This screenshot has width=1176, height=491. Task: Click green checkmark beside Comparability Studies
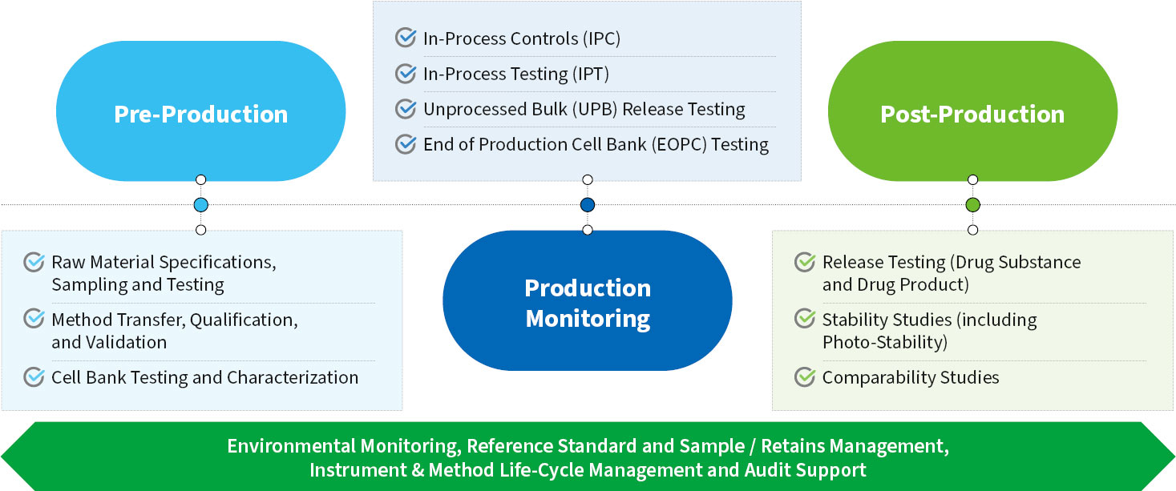pyautogui.click(x=805, y=377)
